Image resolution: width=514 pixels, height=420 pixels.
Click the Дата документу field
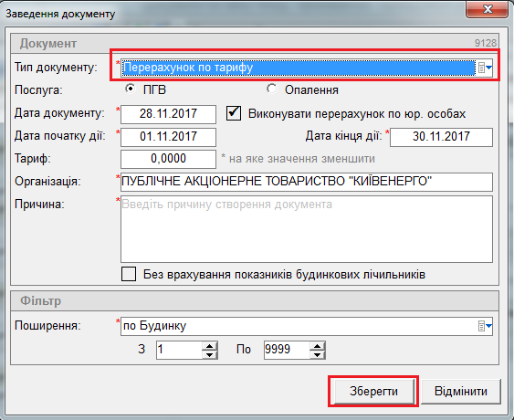coord(168,114)
